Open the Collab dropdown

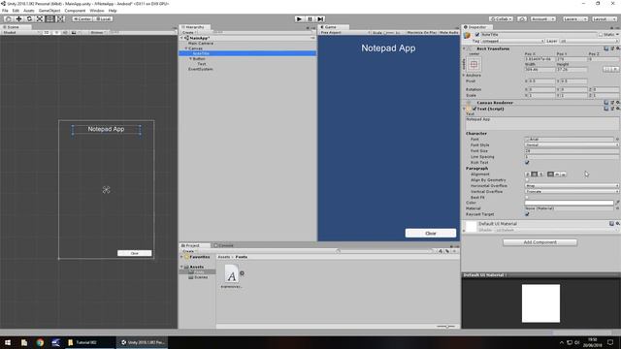coord(501,19)
